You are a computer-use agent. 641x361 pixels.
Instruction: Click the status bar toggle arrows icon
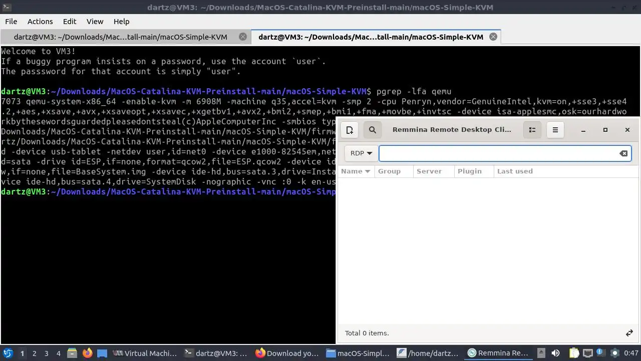pos(629,333)
